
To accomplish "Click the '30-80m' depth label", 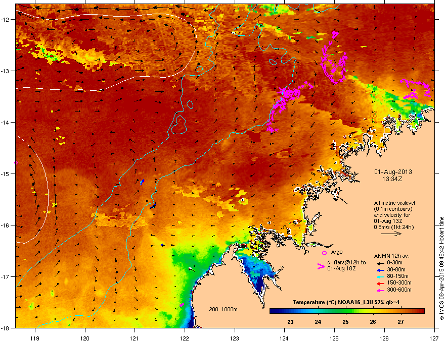I will tap(396, 270).
